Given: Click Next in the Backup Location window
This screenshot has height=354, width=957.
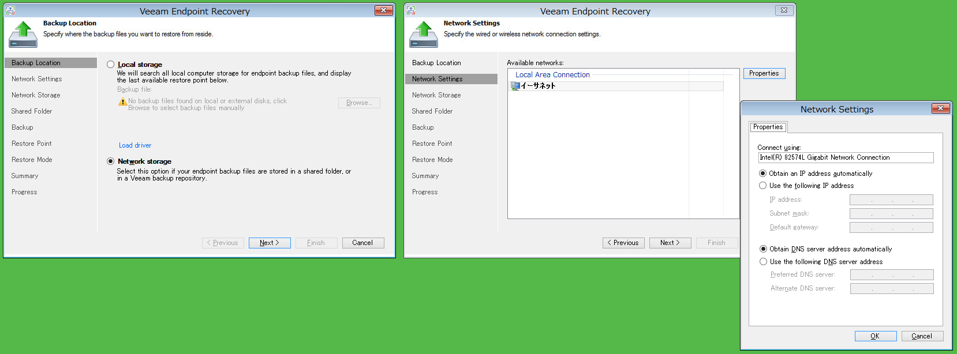Looking at the screenshot, I should (x=270, y=243).
